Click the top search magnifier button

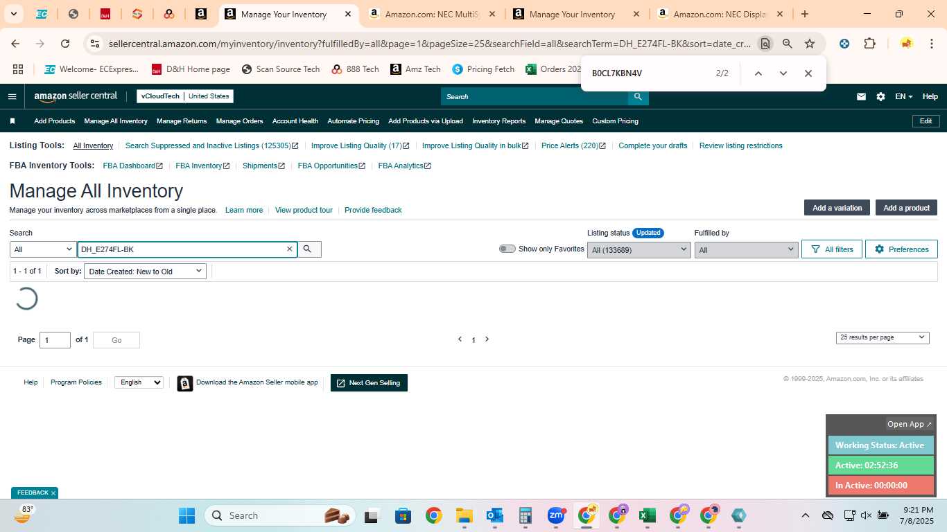click(x=638, y=96)
